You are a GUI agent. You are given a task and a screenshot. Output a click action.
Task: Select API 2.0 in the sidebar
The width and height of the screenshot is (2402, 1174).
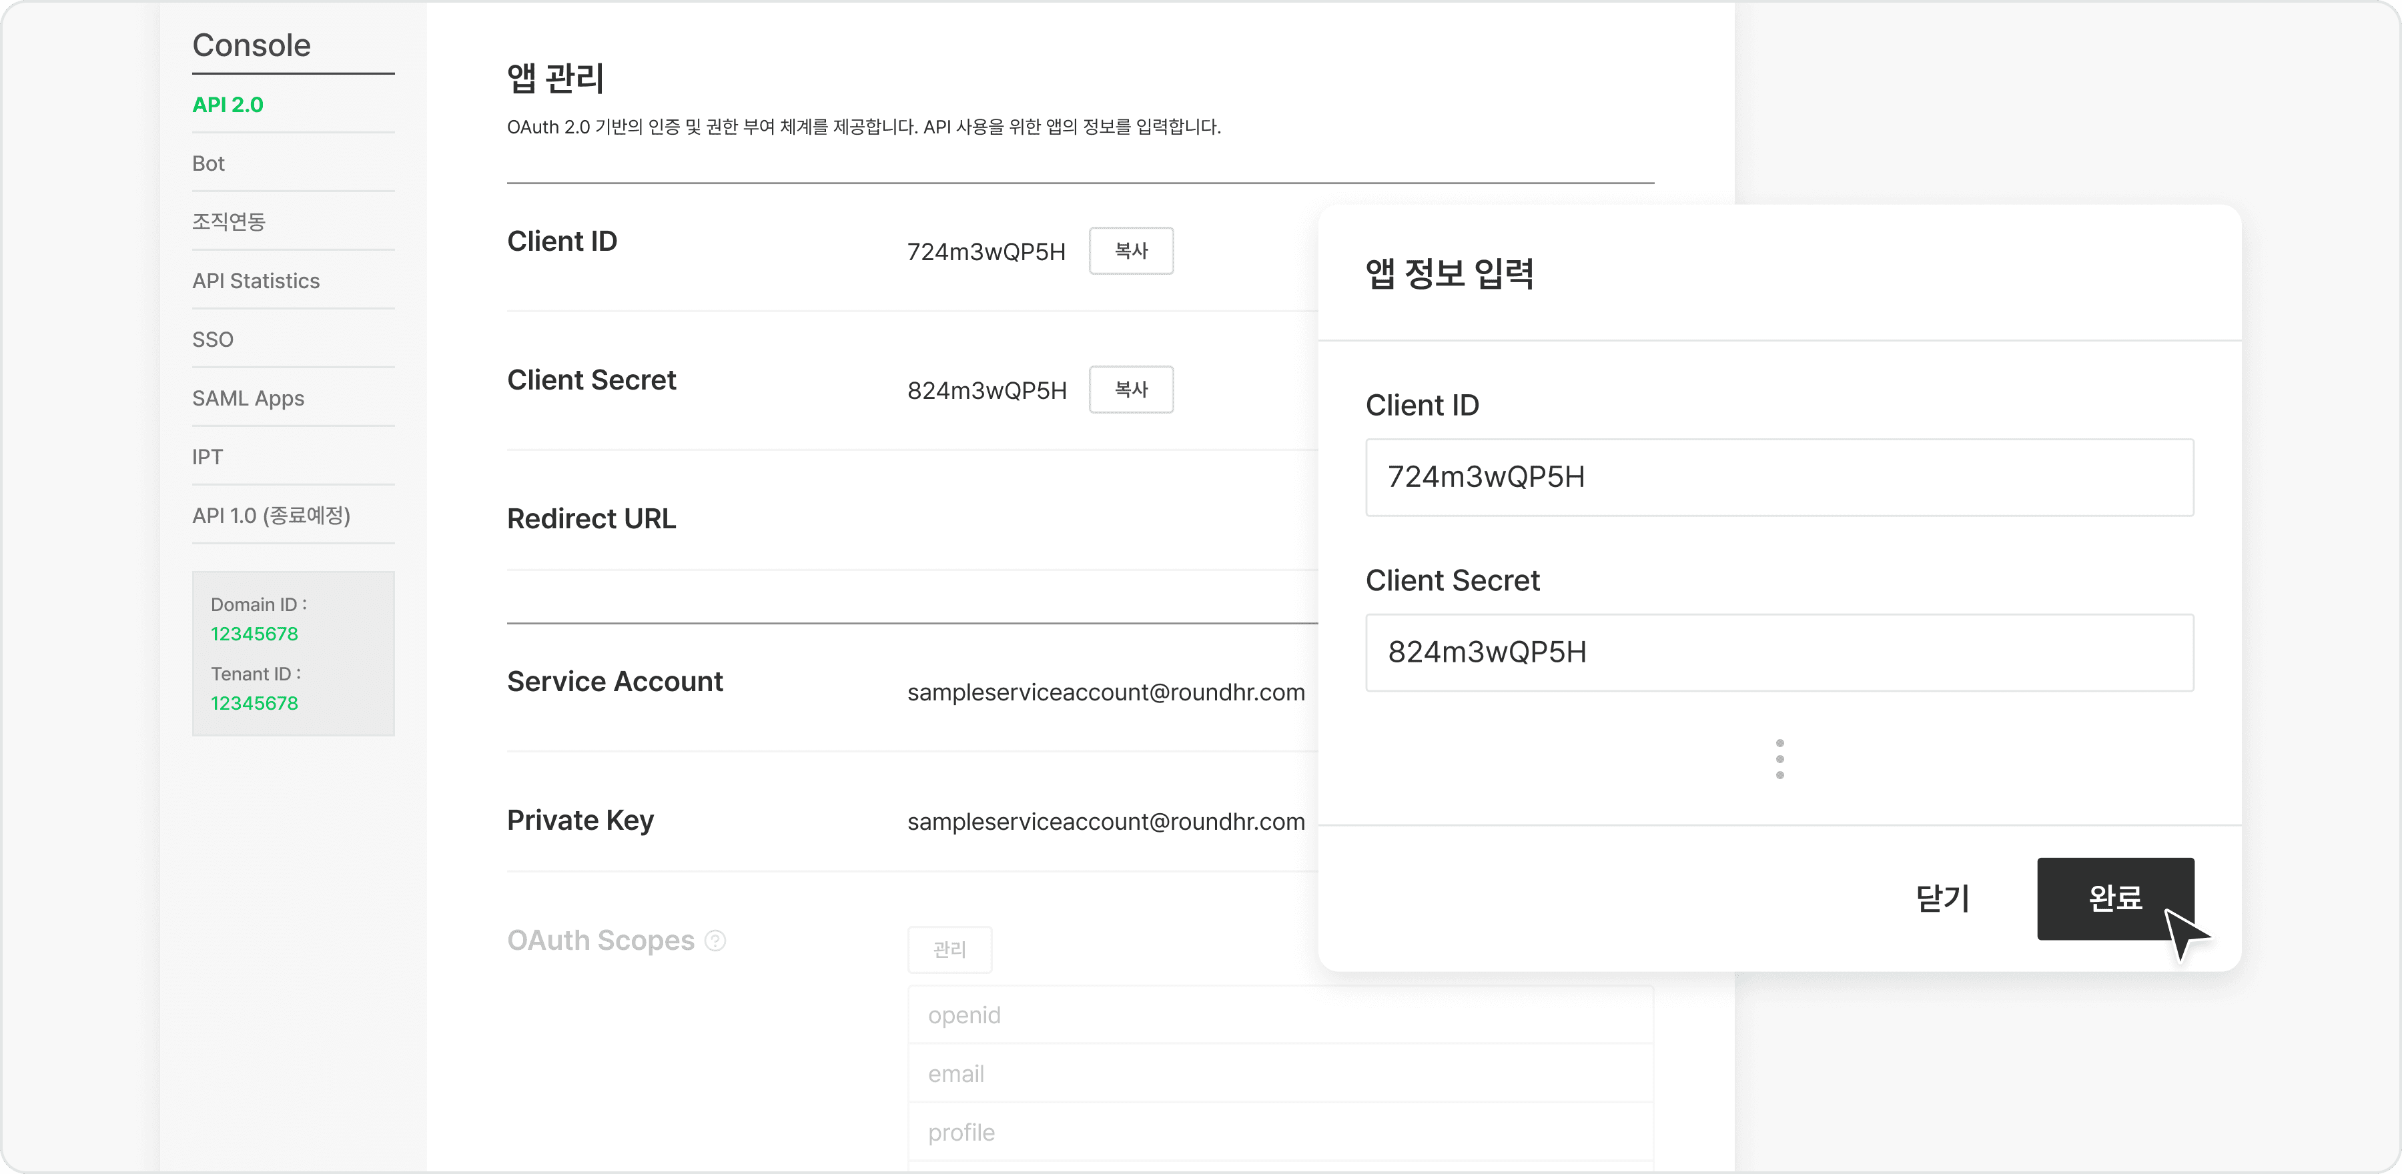point(227,105)
